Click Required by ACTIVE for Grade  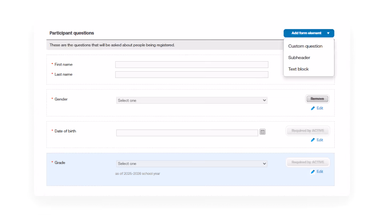click(308, 162)
